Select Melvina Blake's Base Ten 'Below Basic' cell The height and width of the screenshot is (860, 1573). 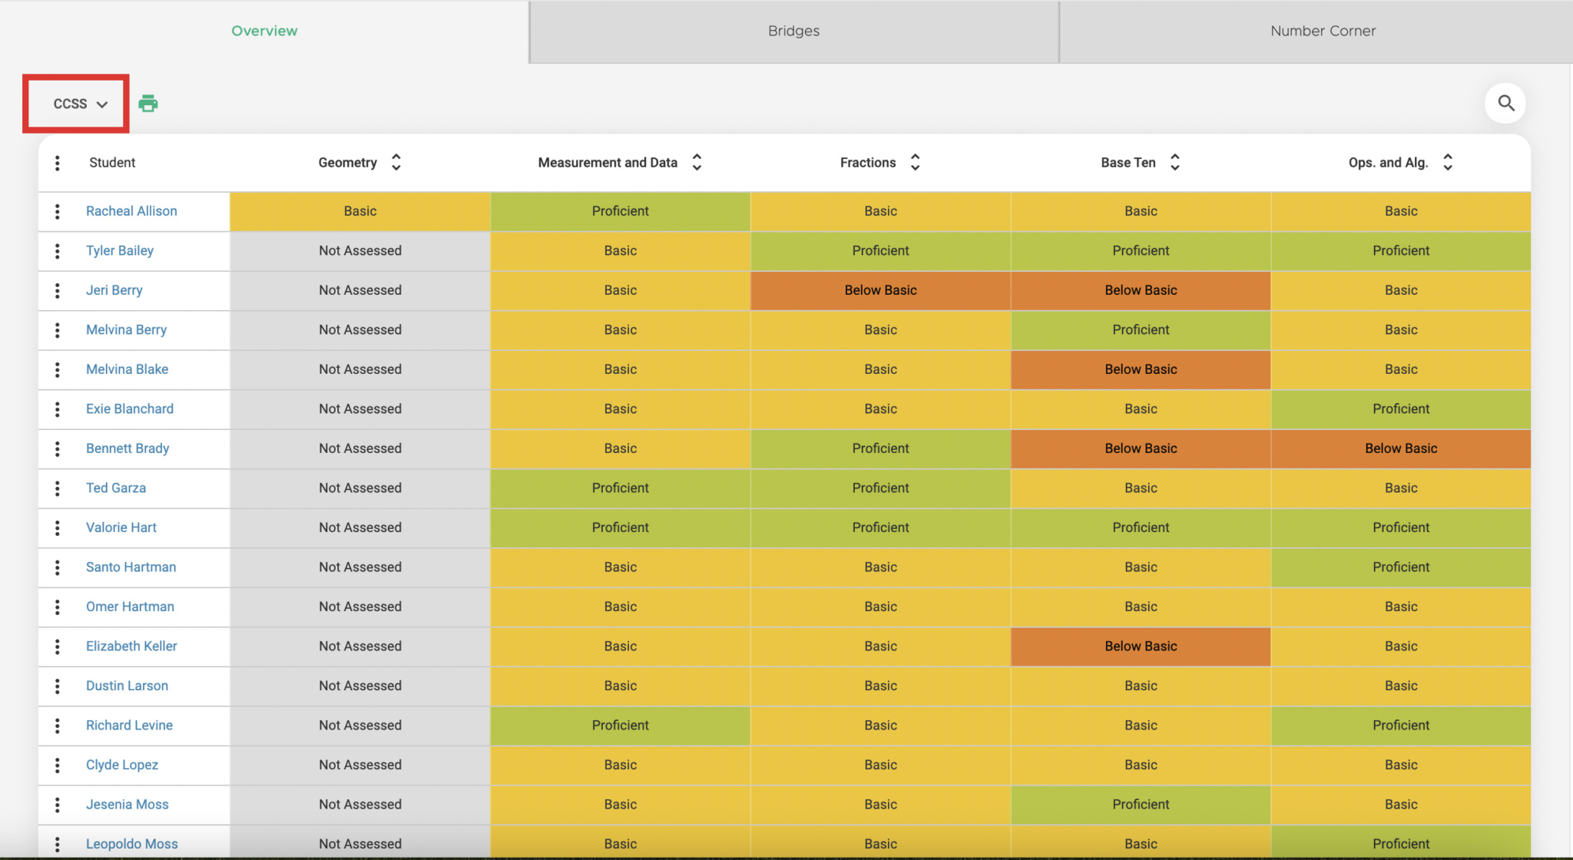point(1141,369)
